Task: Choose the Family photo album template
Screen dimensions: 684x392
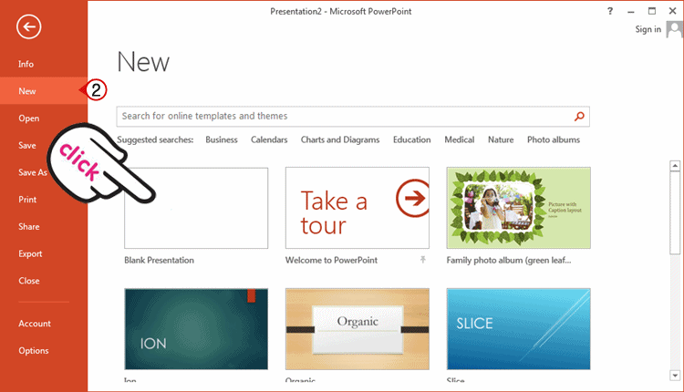Action: (x=519, y=208)
